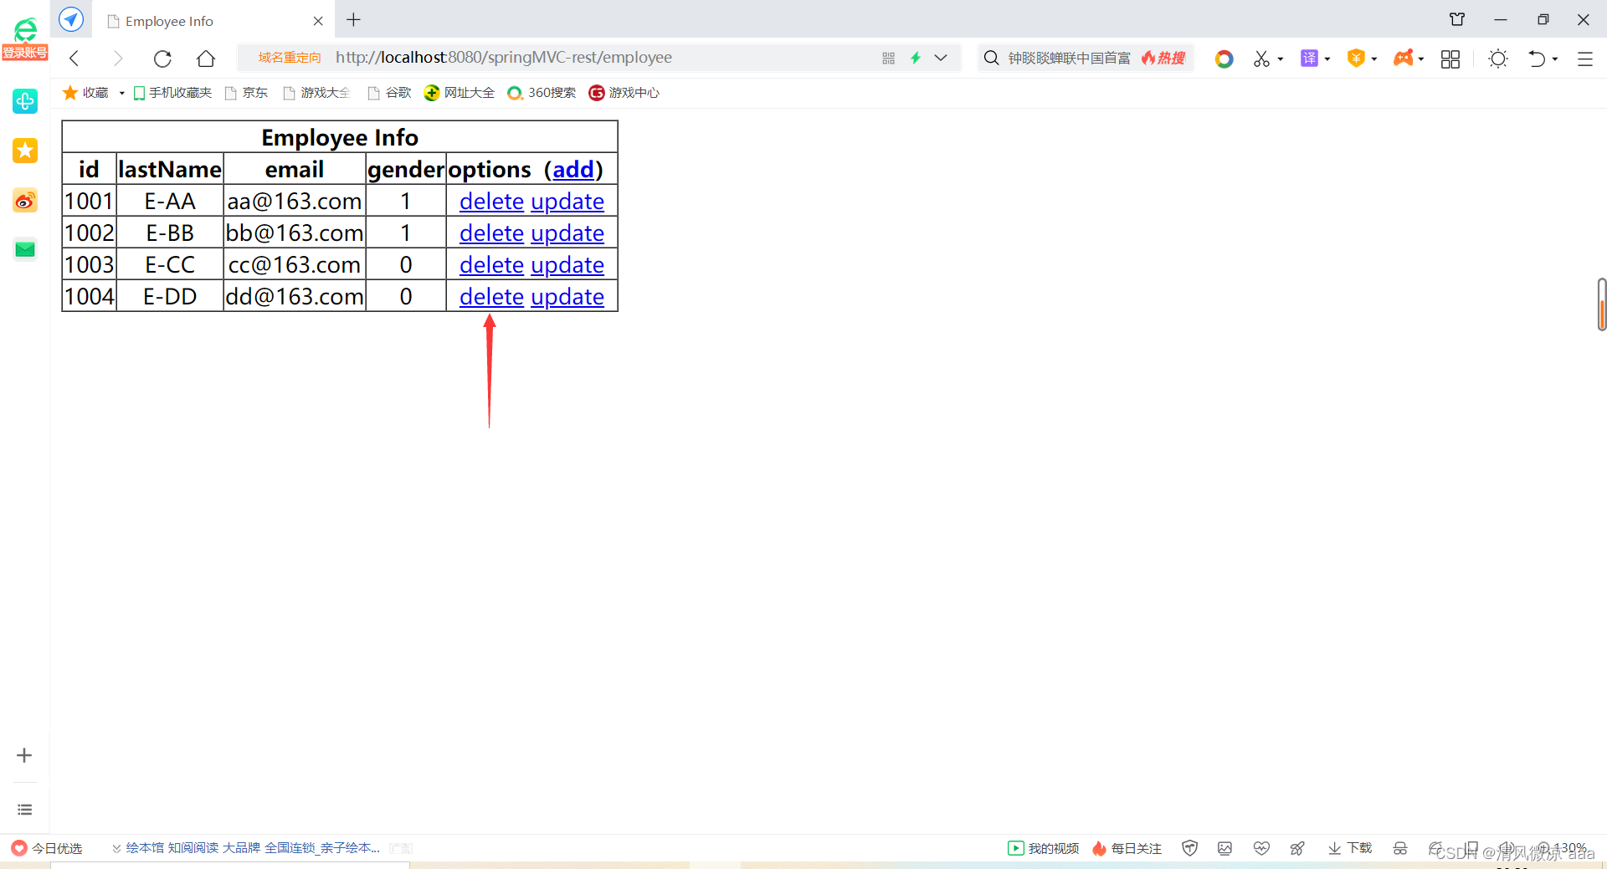Open the 游戏大全 bookmark

[316, 93]
